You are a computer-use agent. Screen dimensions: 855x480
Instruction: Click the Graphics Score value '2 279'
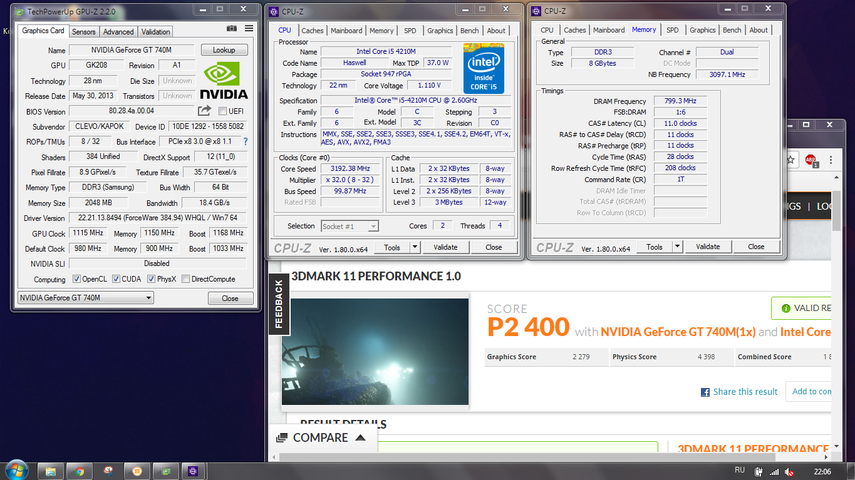pos(581,357)
